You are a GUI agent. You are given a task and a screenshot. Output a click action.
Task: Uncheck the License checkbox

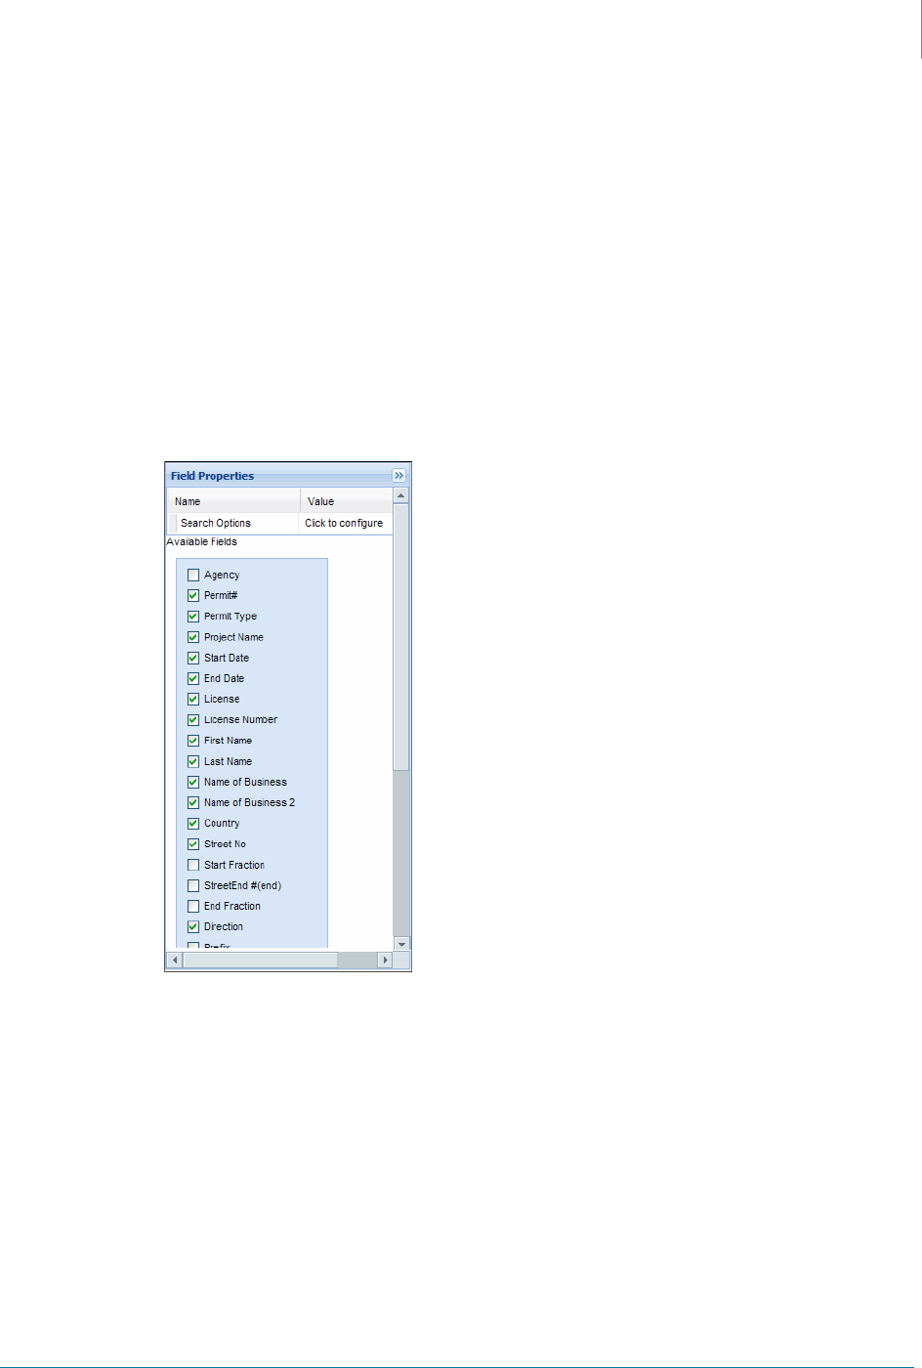(193, 700)
